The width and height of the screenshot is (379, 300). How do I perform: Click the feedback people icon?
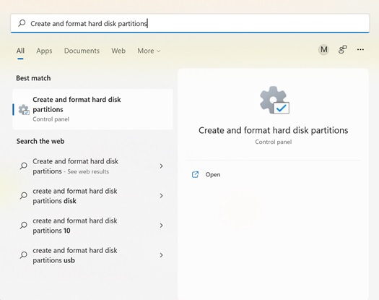click(342, 50)
